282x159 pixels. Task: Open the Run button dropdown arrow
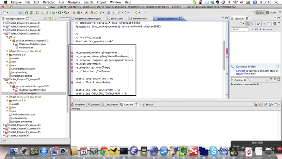pyautogui.click(x=62, y=13)
